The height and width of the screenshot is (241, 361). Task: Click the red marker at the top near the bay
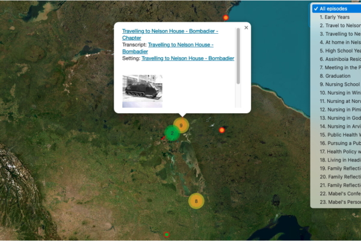(226, 18)
